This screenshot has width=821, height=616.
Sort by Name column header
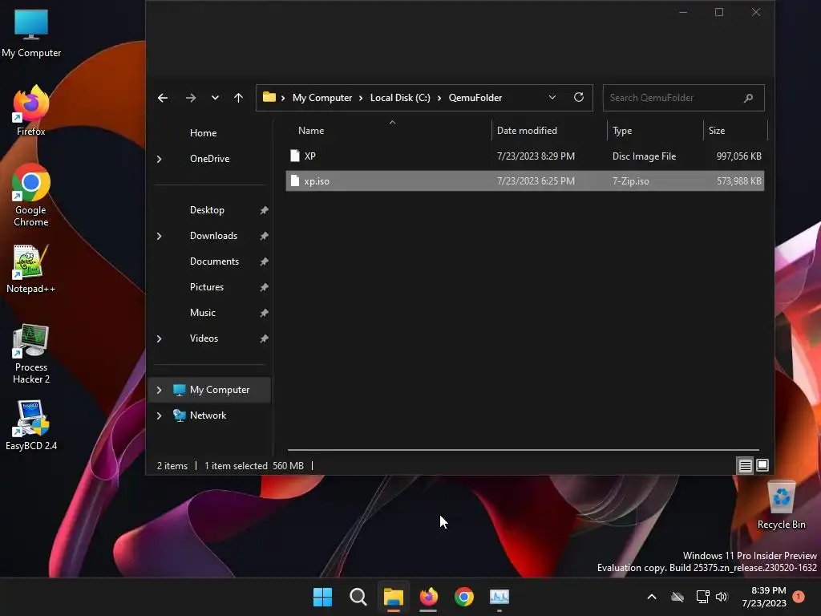tap(311, 131)
